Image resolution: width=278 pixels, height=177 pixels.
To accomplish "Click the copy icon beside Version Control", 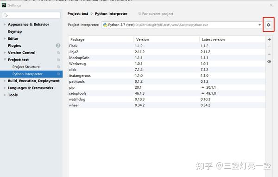I will (58, 53).
